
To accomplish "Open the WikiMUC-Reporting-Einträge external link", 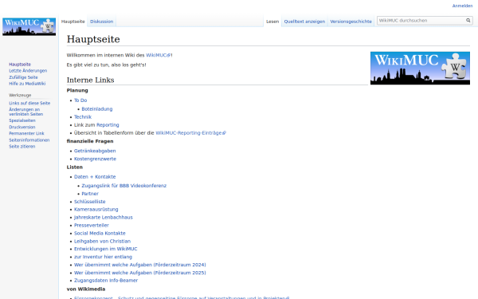I will 190,132.
